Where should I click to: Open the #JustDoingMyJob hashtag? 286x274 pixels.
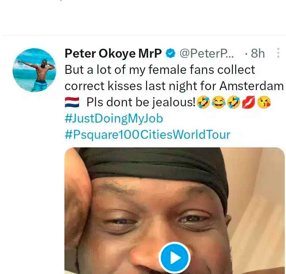tap(114, 119)
